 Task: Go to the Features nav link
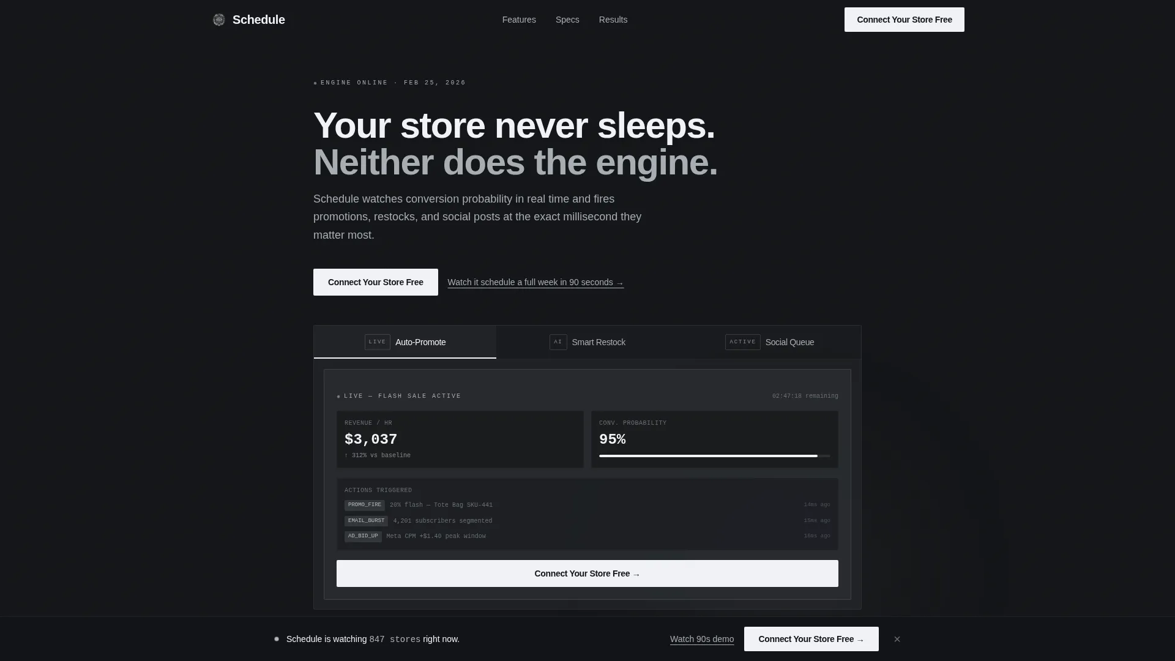click(519, 20)
